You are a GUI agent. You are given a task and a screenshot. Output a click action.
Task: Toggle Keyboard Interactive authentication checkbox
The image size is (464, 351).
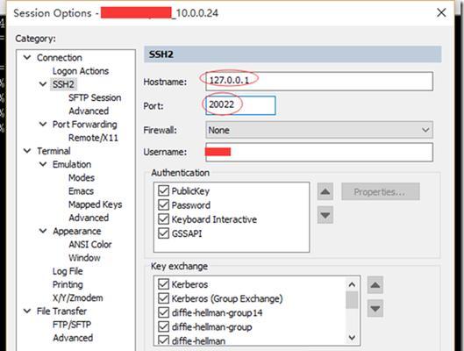163,219
